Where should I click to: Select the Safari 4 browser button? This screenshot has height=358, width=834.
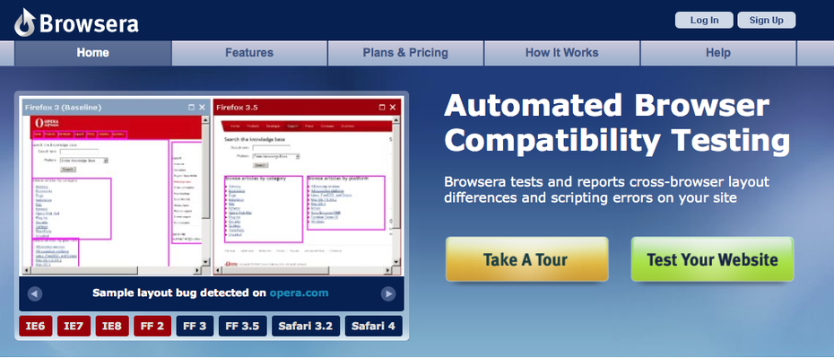click(x=373, y=326)
